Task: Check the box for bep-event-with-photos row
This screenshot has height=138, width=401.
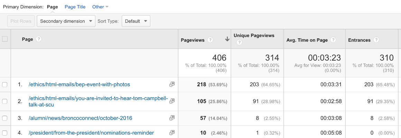Action: 5,85
